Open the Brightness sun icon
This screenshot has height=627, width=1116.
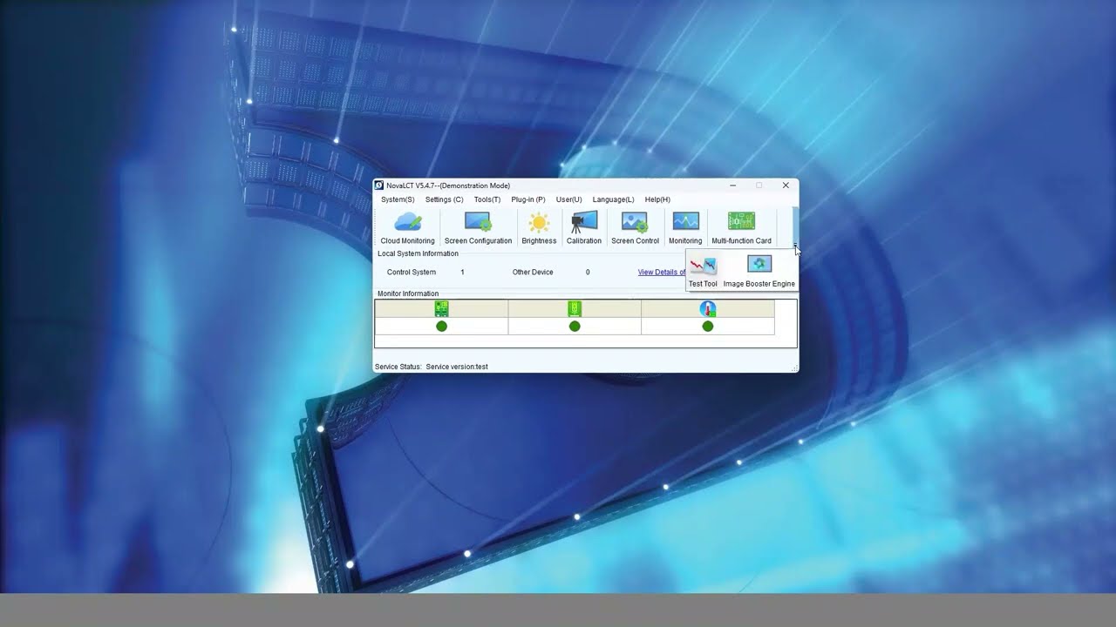(539, 228)
